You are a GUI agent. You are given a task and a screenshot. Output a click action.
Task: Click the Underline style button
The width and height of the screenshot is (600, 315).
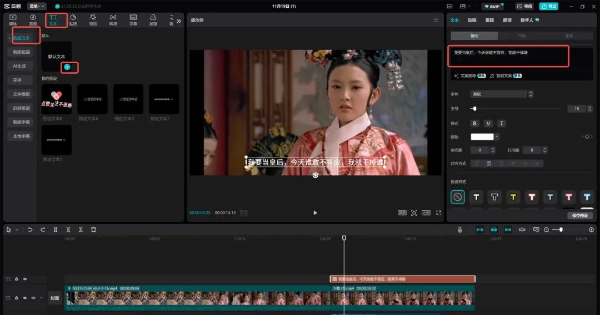click(x=488, y=123)
